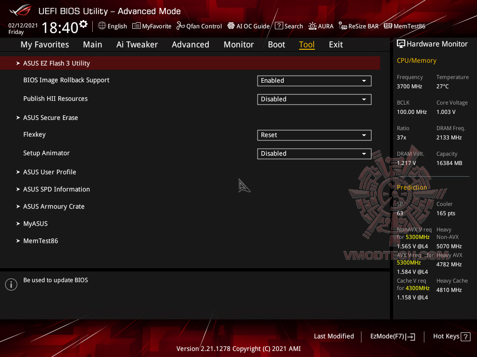Click the ReSize BAR toolbar icon
This screenshot has width=477, height=357.
[x=358, y=26]
